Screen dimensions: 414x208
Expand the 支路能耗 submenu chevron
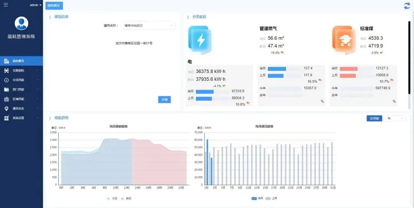37,70
